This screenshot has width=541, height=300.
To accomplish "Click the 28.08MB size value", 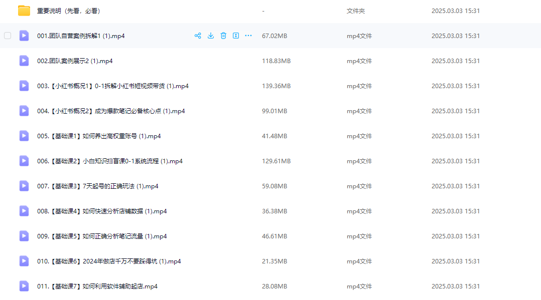I will point(275,286).
